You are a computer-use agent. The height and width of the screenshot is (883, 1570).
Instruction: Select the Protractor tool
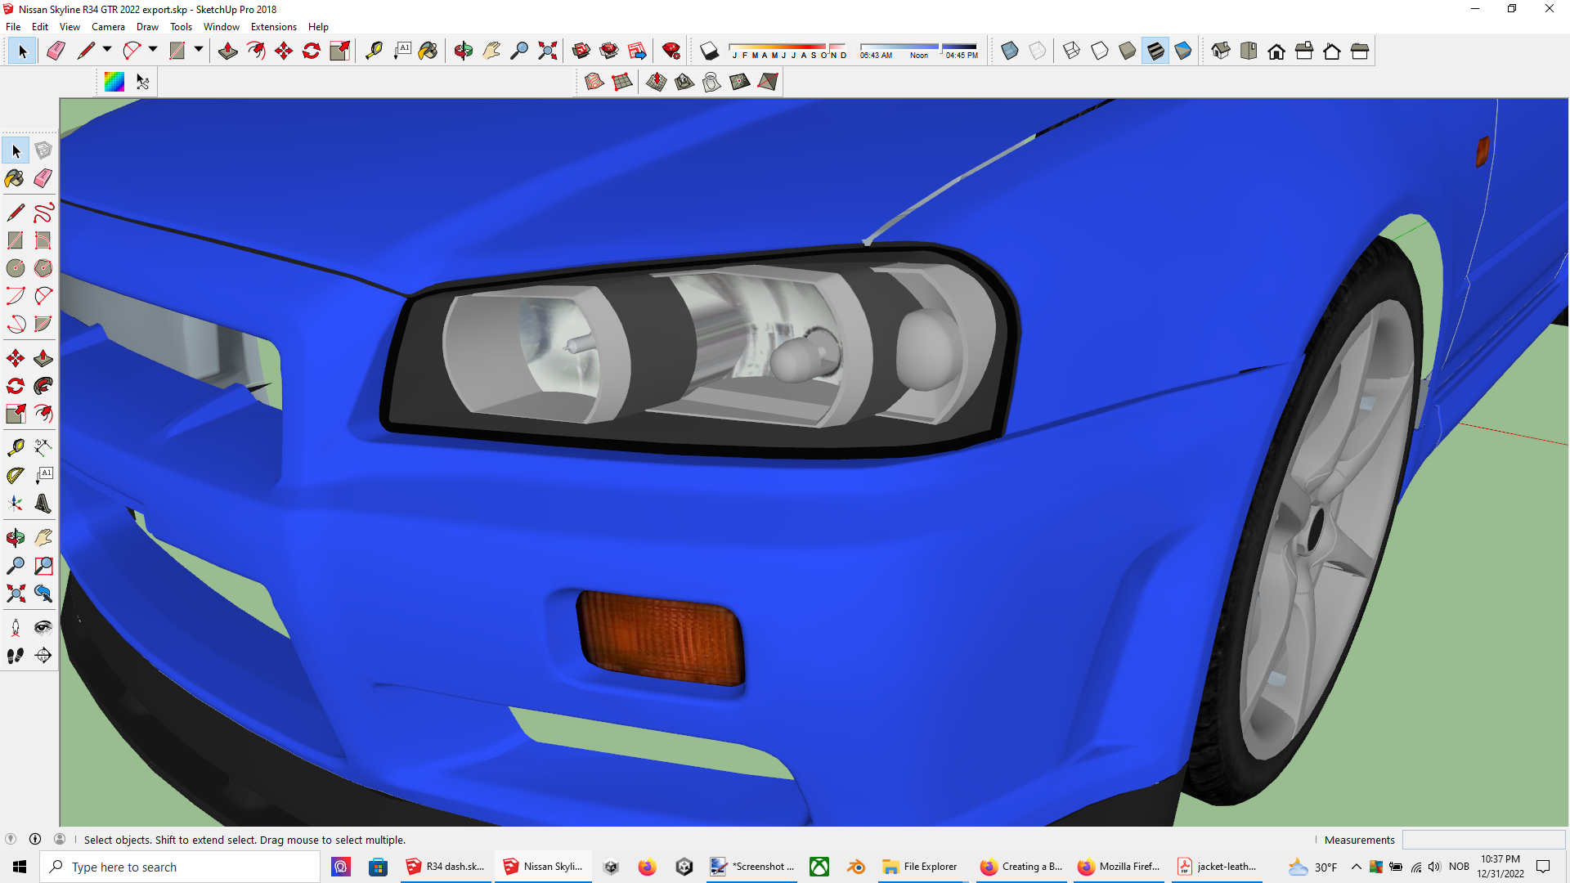[x=16, y=475]
